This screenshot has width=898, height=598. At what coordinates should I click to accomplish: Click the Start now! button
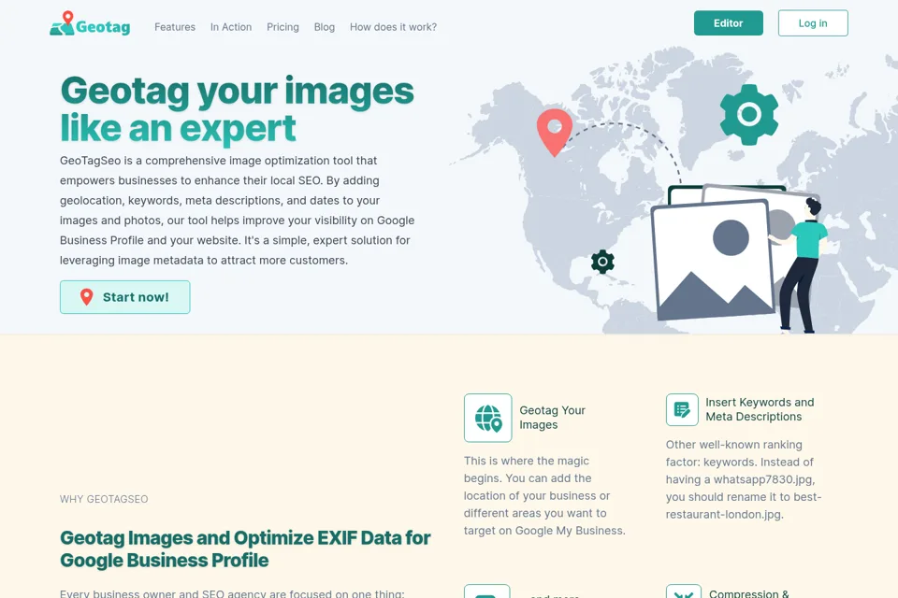pyautogui.click(x=124, y=297)
